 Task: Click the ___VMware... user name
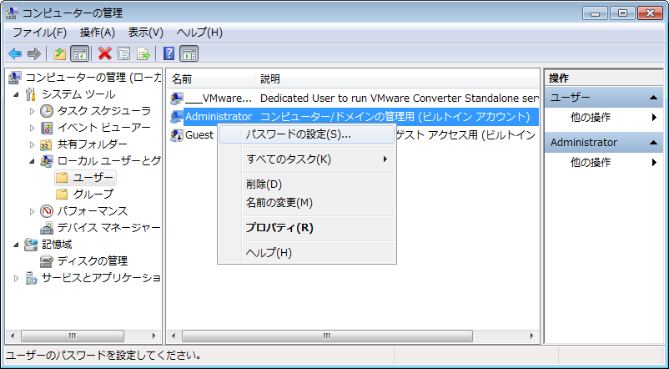[x=219, y=99]
